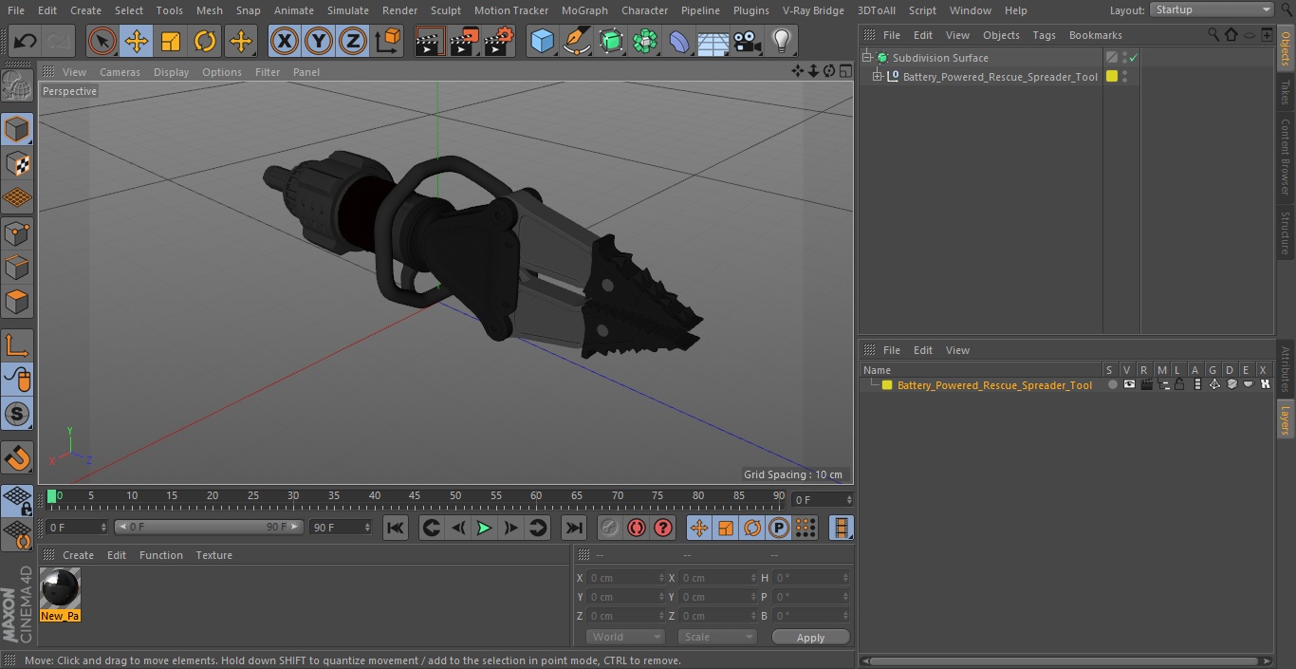Select Edges mode in left palette
1296x669 pixels.
pyautogui.click(x=17, y=268)
